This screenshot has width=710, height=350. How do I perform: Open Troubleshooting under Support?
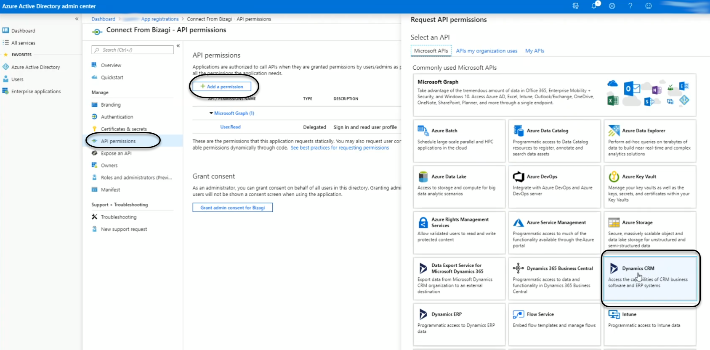[x=119, y=218]
